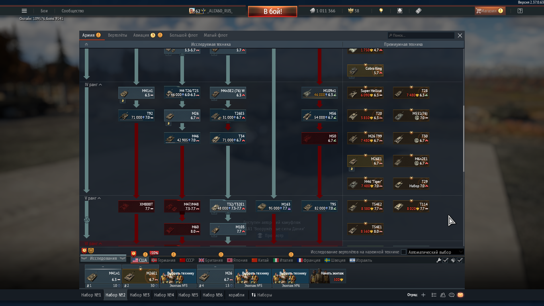
Task: Select the M46 "Tiger" premium vehicle
Action: pyautogui.click(x=365, y=184)
